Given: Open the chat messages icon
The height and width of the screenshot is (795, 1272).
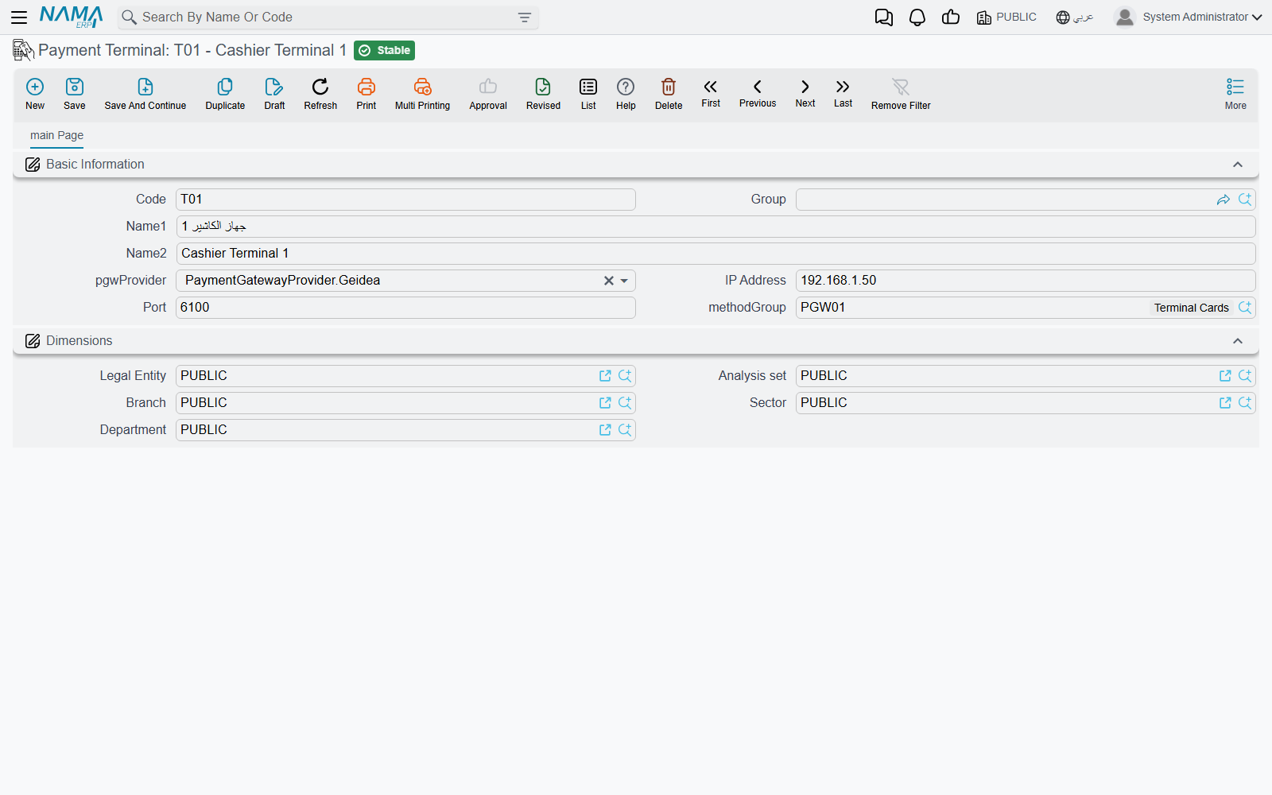Looking at the screenshot, I should (883, 17).
